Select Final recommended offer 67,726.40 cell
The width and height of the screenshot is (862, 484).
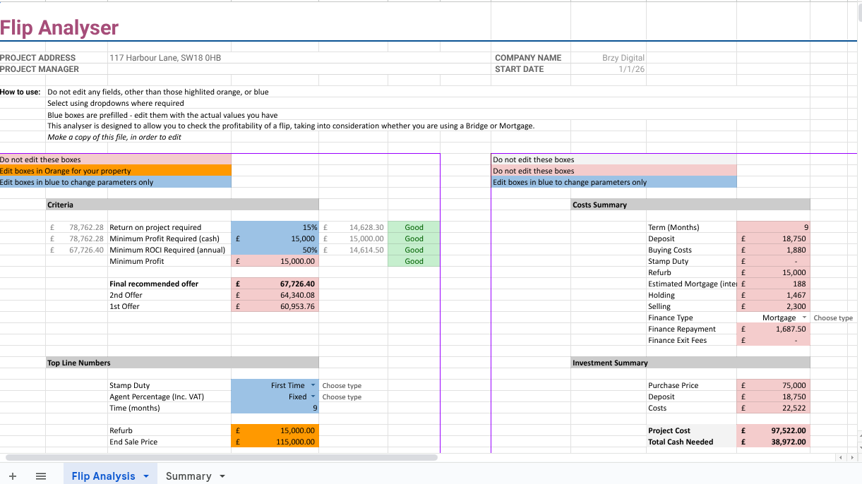click(275, 284)
